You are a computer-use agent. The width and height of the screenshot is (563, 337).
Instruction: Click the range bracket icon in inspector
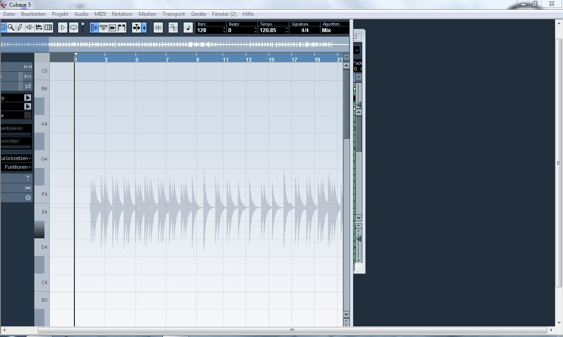point(28,188)
